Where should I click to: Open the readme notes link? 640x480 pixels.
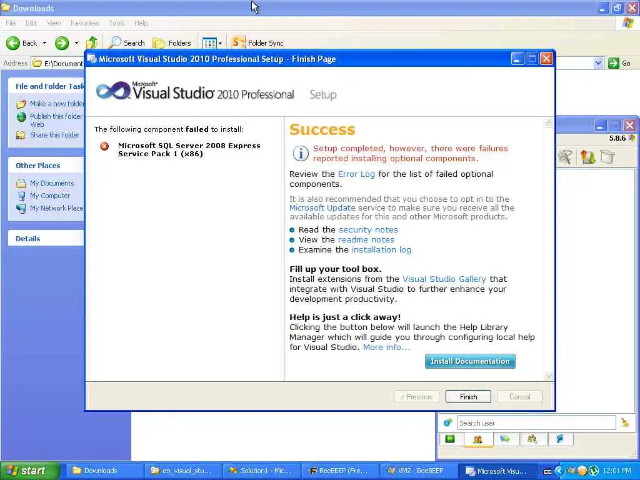point(366,239)
